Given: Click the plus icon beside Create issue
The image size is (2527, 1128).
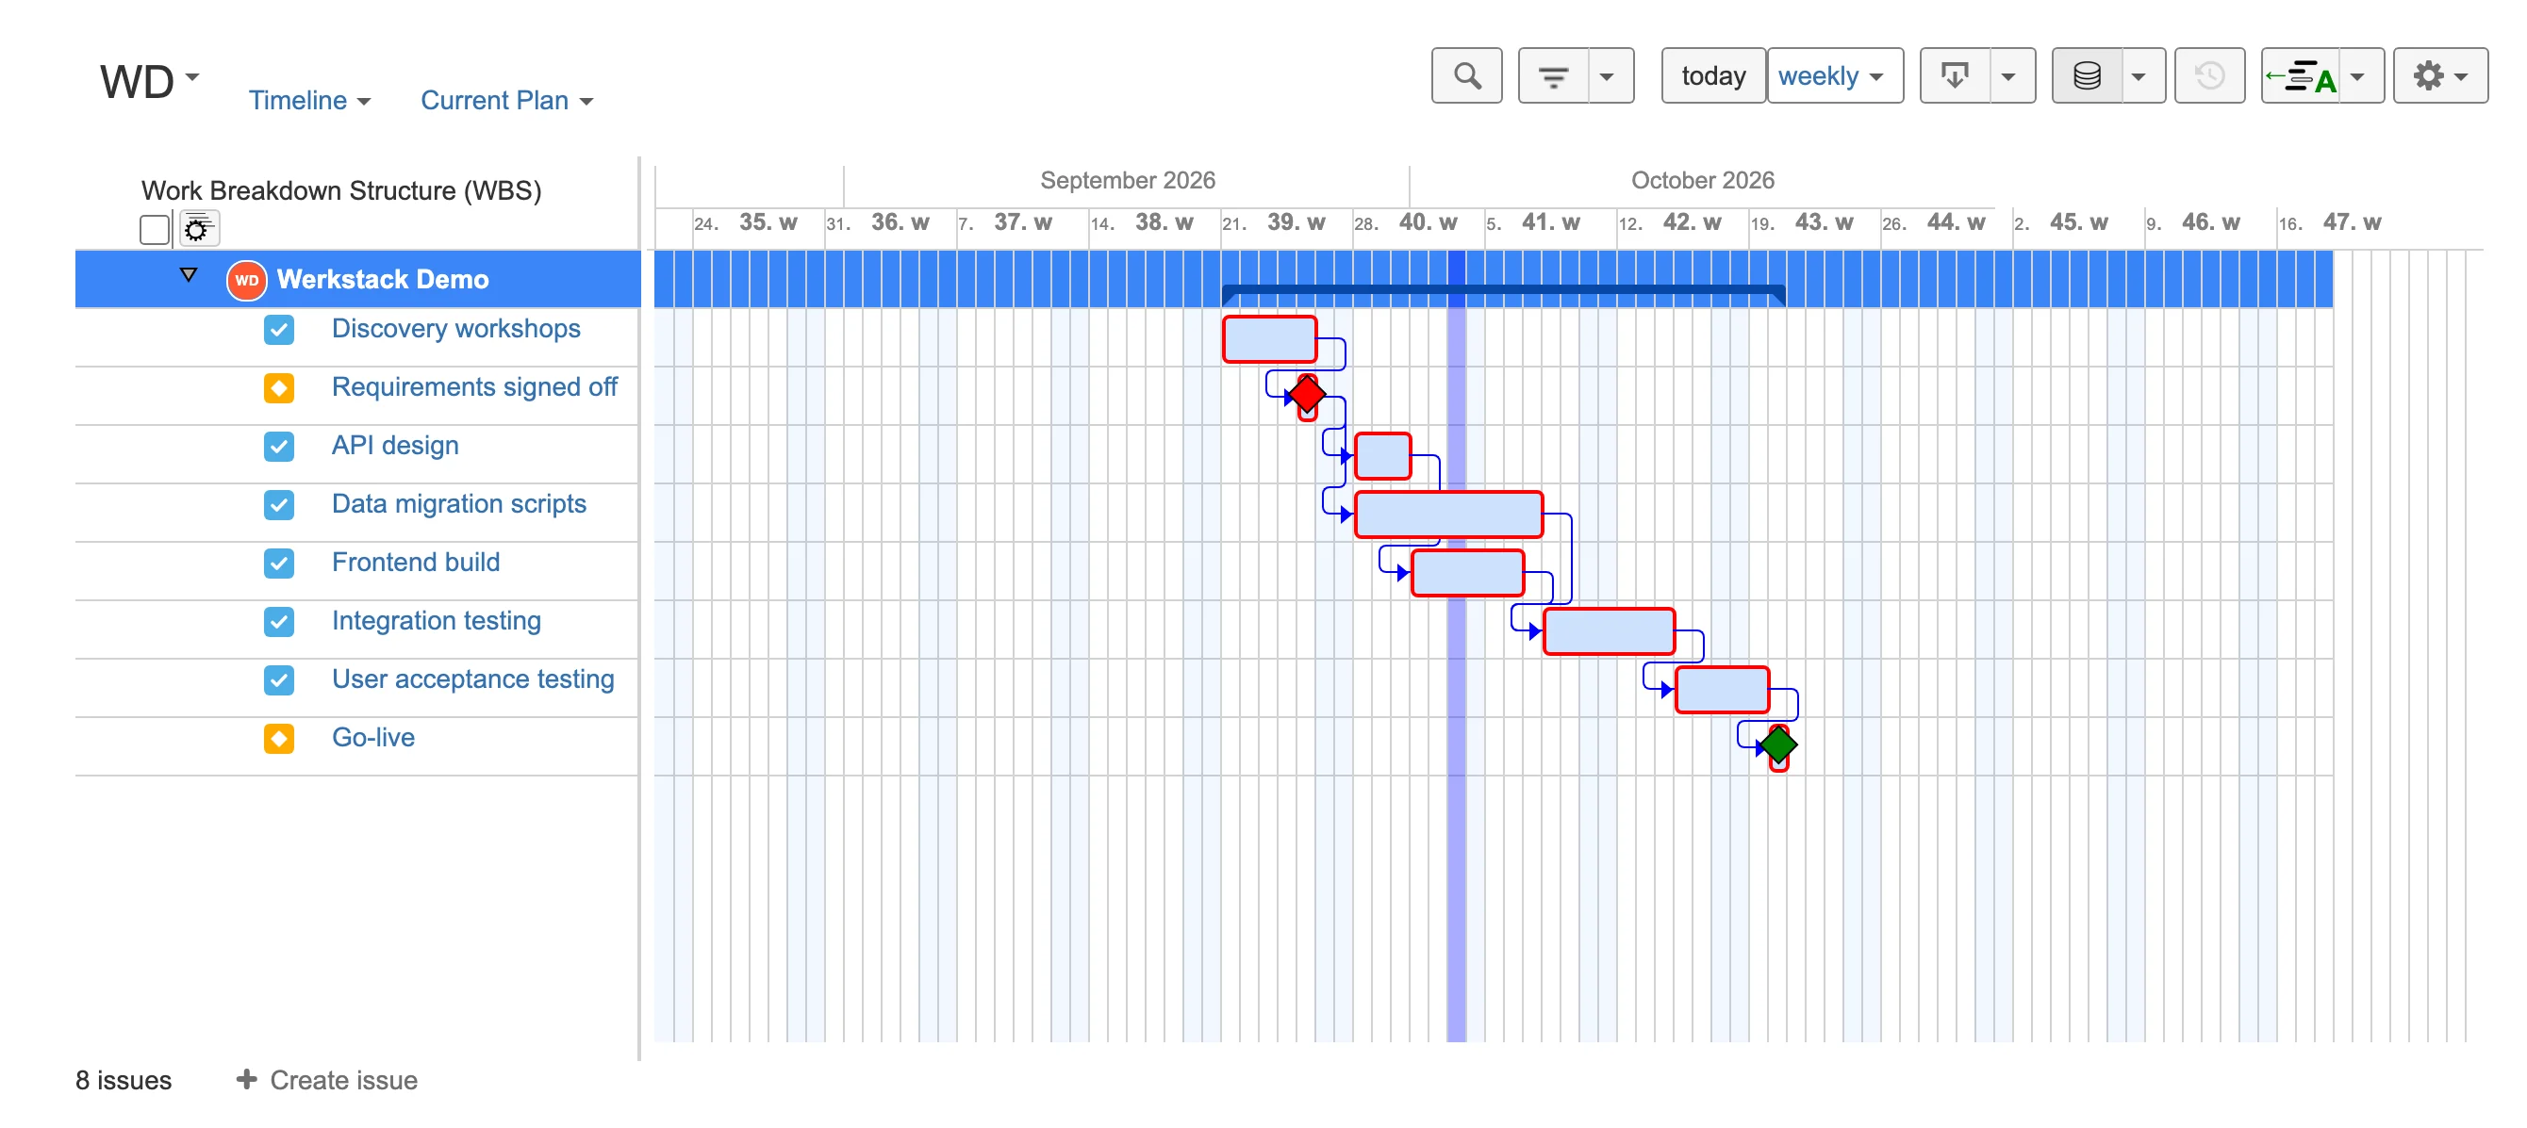Looking at the screenshot, I should coord(246,1079).
